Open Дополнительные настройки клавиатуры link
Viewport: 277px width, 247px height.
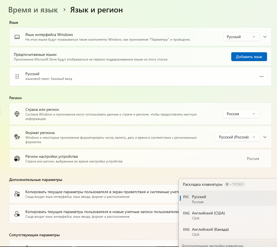click(212, 246)
